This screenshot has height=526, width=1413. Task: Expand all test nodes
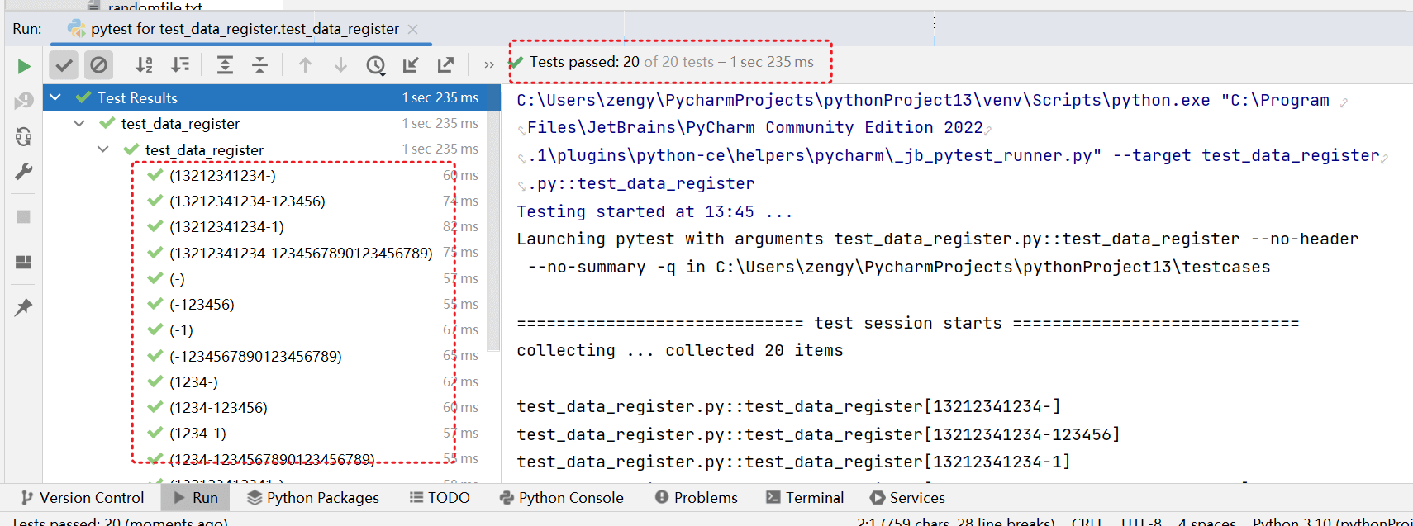pos(225,64)
